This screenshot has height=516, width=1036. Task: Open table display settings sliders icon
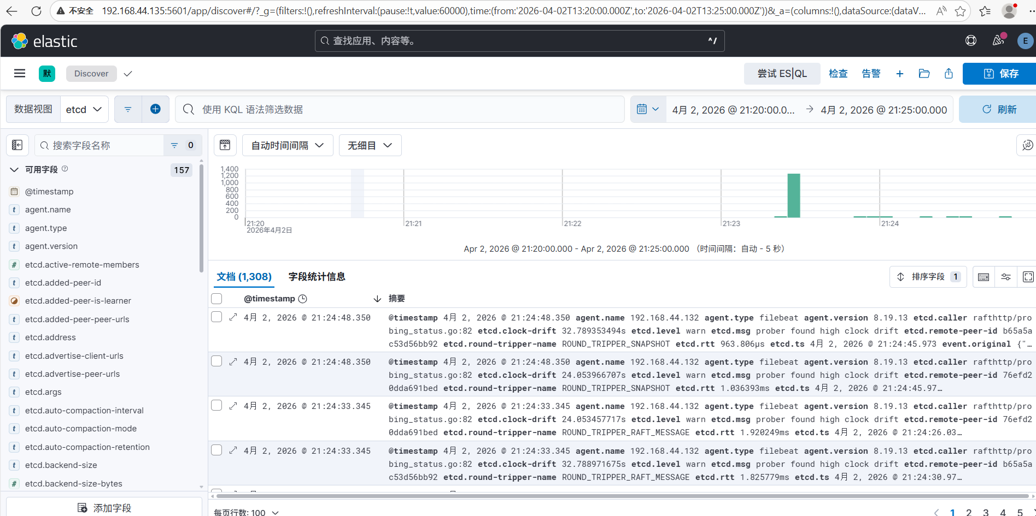(1006, 277)
